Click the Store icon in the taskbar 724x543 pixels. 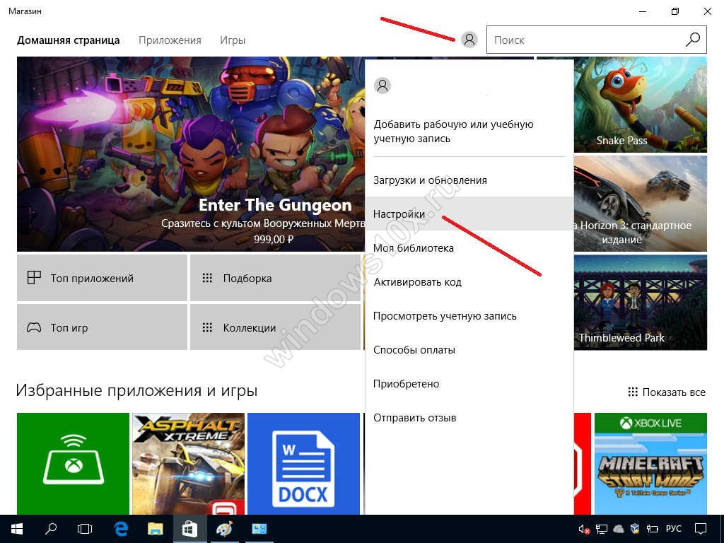tap(189, 528)
